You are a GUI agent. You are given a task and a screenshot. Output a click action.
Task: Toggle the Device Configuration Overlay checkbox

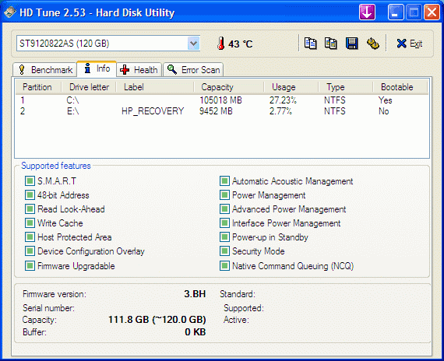click(x=30, y=251)
